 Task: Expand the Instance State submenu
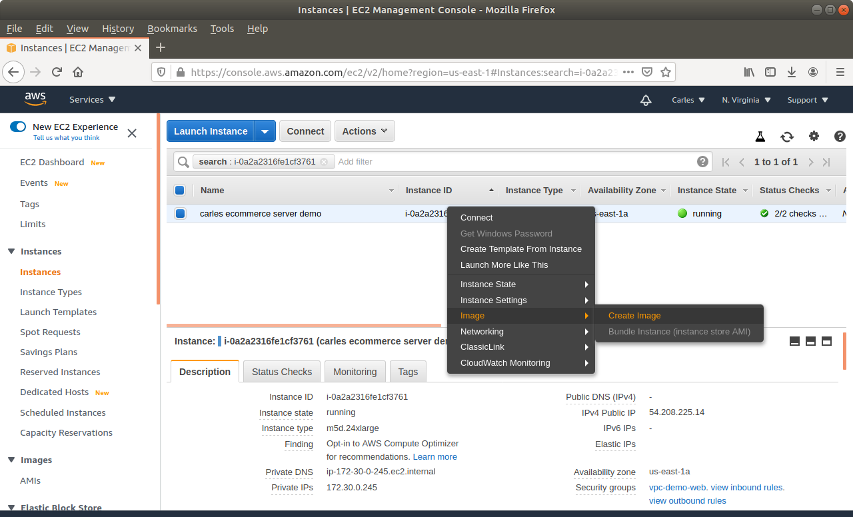[x=520, y=284]
